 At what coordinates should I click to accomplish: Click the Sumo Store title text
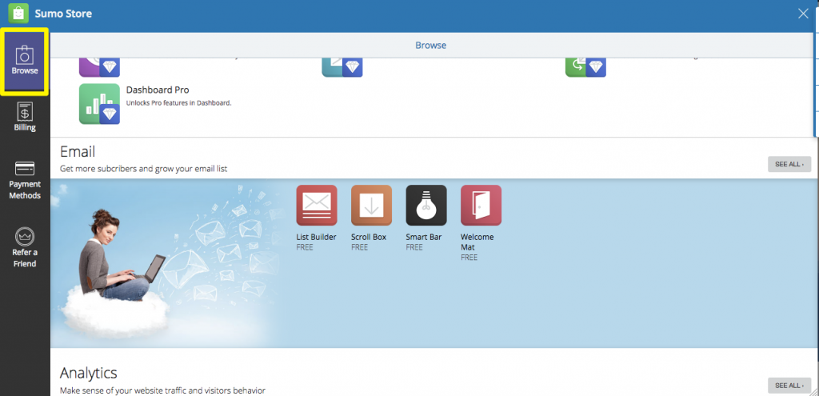click(63, 14)
